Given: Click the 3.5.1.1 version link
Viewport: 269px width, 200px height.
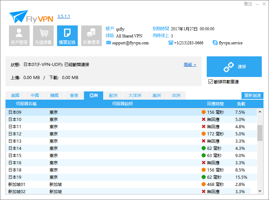Looking at the screenshot, I should pyautogui.click(x=64, y=16).
